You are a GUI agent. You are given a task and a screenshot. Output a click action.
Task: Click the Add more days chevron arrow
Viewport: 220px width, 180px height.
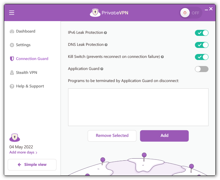click(37, 153)
